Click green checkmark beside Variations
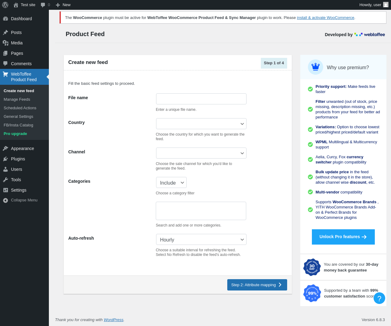The width and height of the screenshot is (391, 326). (310, 129)
